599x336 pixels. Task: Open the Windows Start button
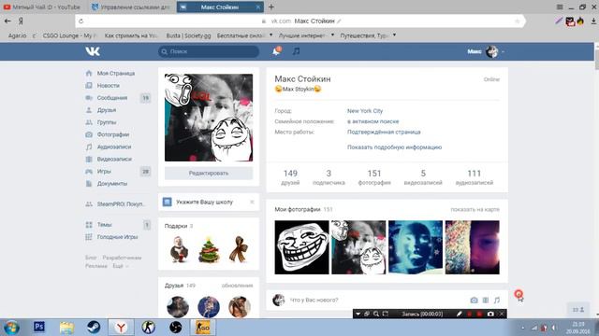click(x=11, y=328)
